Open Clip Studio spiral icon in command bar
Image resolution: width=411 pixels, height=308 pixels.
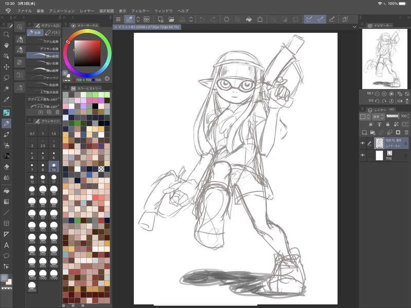pos(147,19)
